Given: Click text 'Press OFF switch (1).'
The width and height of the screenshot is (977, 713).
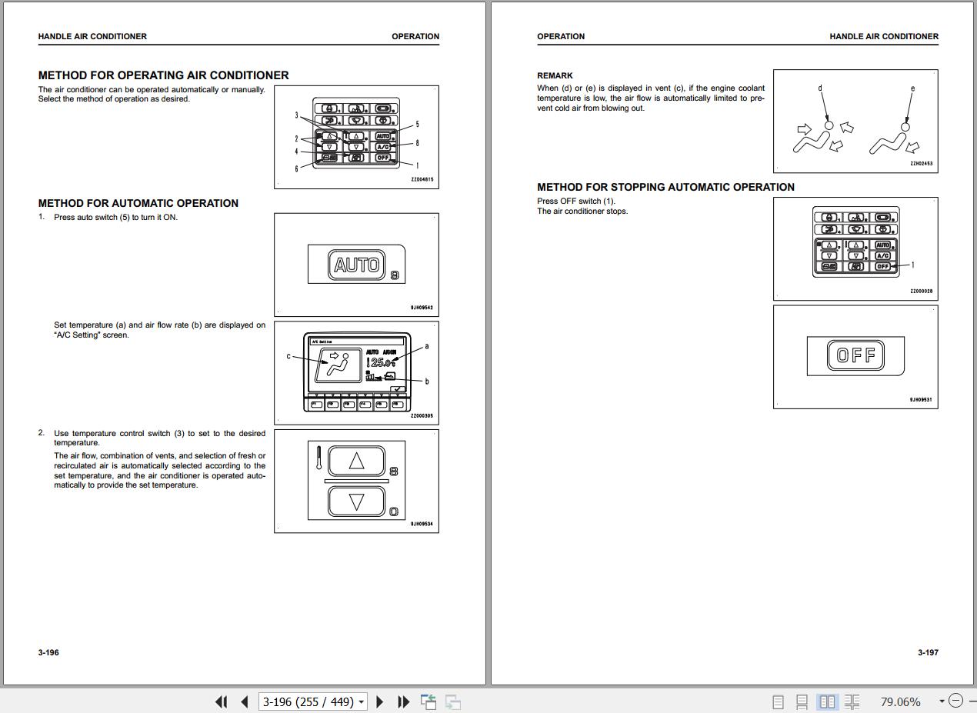Looking at the screenshot, I should 576,202.
